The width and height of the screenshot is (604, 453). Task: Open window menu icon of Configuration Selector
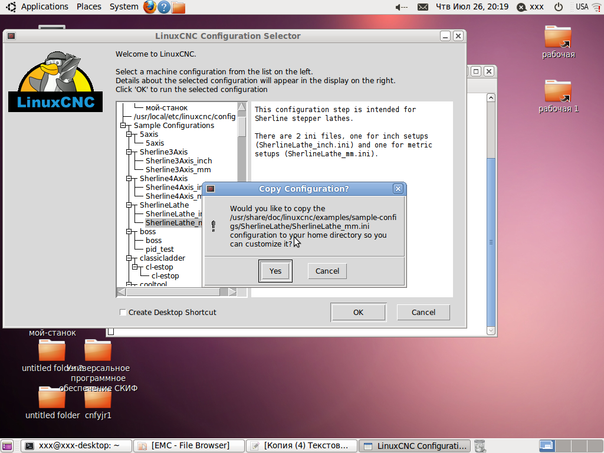pyautogui.click(x=11, y=36)
